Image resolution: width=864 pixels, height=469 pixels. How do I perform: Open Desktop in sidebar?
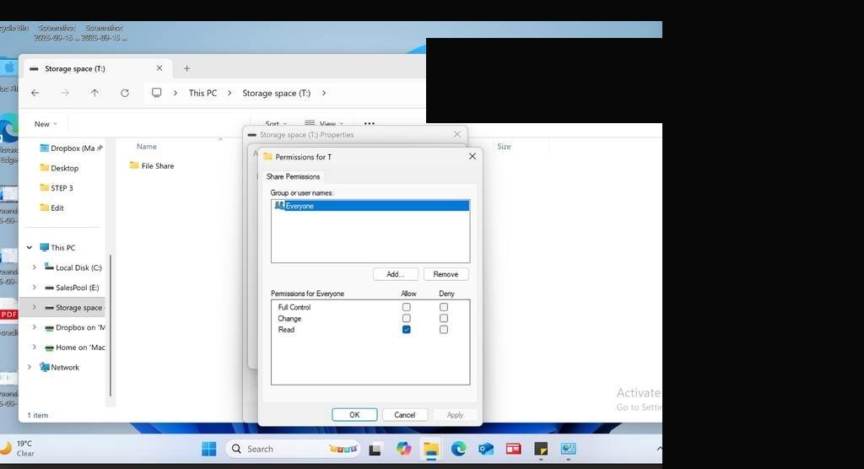60,168
